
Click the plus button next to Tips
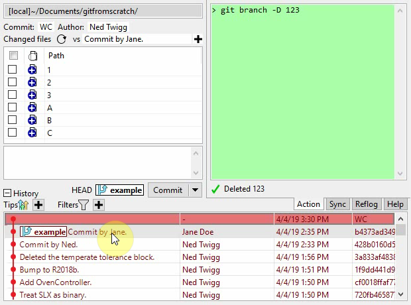pyautogui.click(x=38, y=206)
